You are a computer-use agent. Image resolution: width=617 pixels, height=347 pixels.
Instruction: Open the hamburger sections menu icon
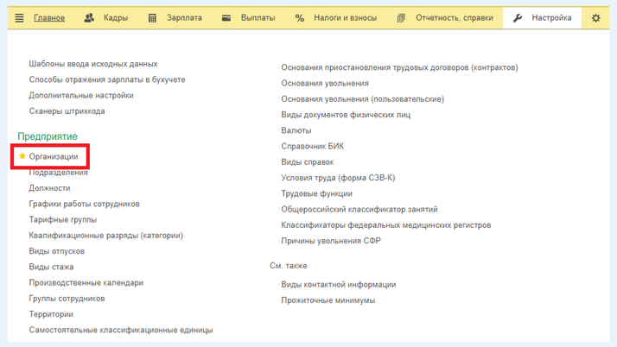[x=19, y=18]
